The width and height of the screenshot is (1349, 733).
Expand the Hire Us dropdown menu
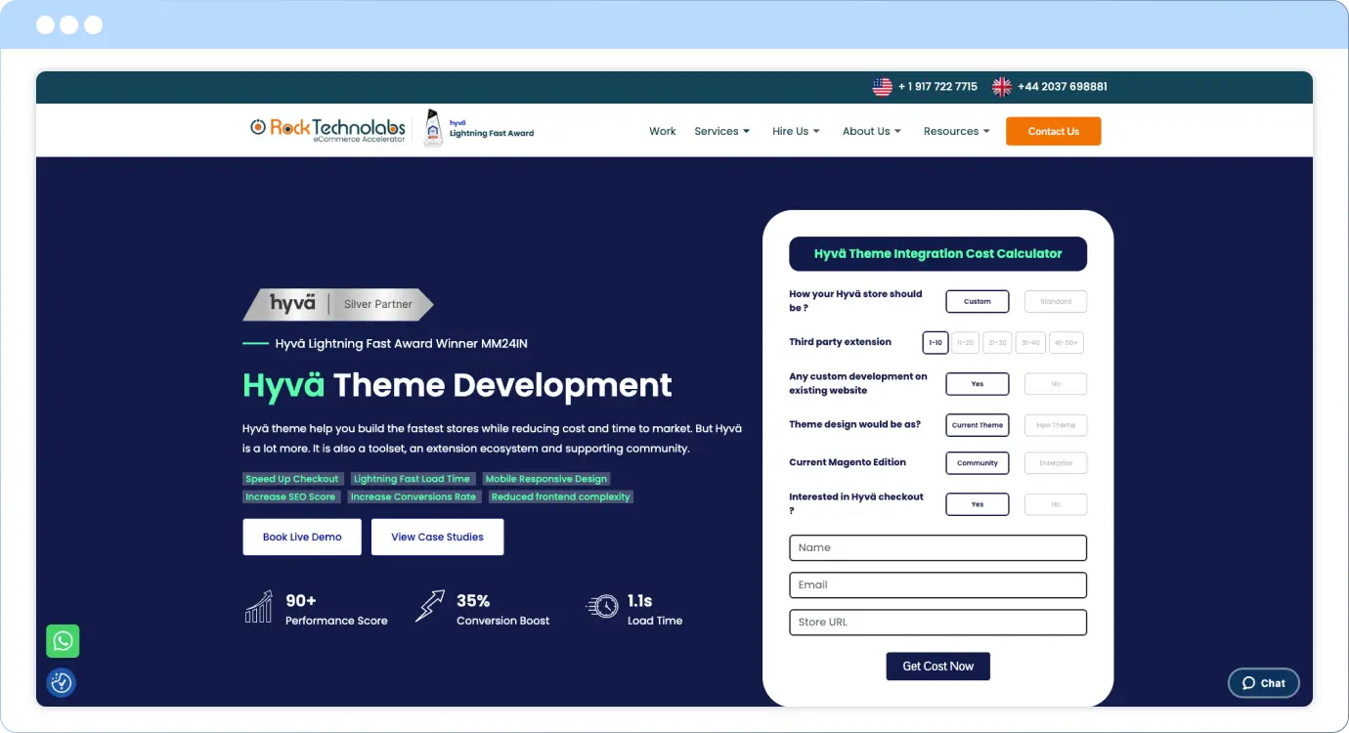pos(796,131)
